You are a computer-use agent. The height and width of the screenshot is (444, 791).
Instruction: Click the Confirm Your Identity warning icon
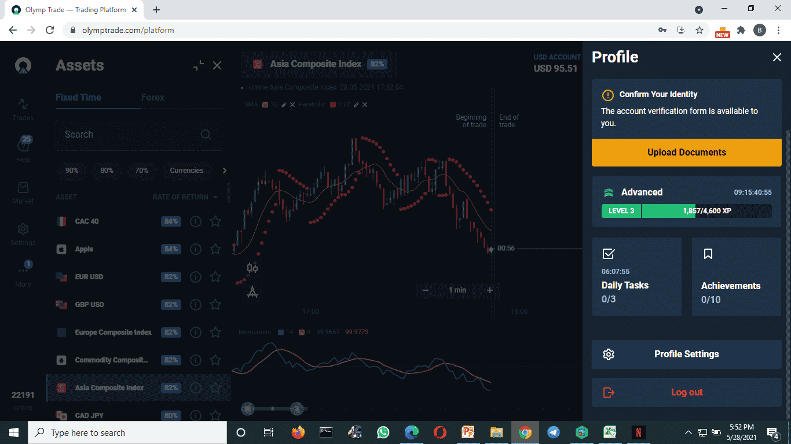pos(607,95)
